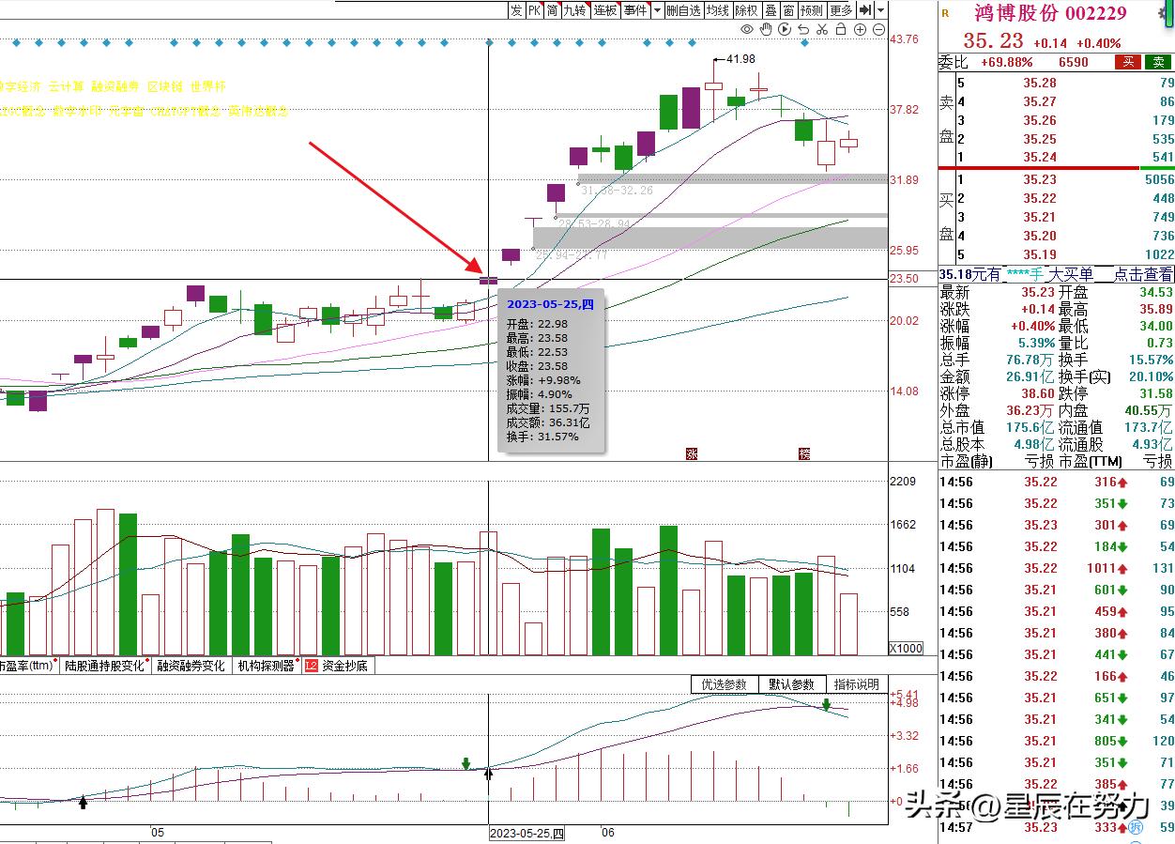1175x844 pixels.
Task: Show 连板 consecutive limit info
Action: 605,10
